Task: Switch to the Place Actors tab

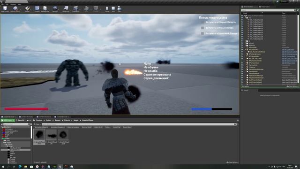Action: point(264,7)
